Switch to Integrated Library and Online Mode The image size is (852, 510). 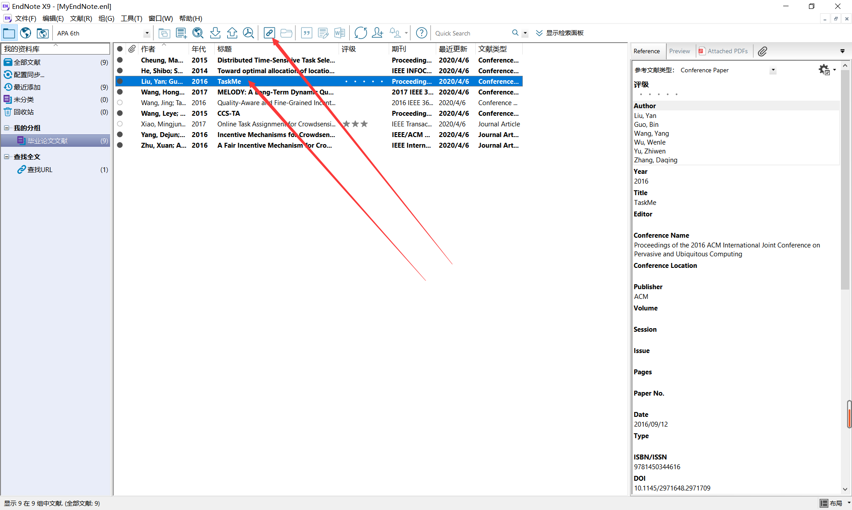43,33
